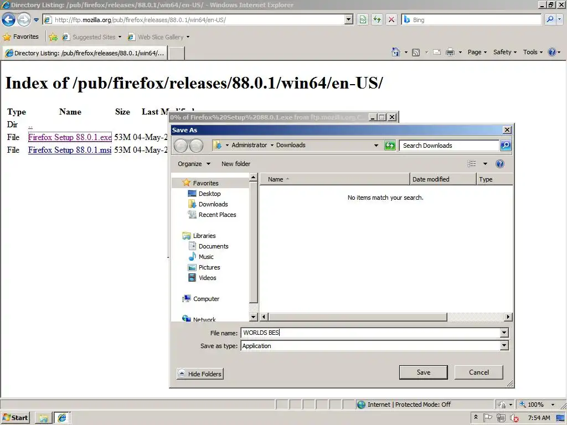Open the Tools menu
The width and height of the screenshot is (567, 425).
click(x=533, y=53)
